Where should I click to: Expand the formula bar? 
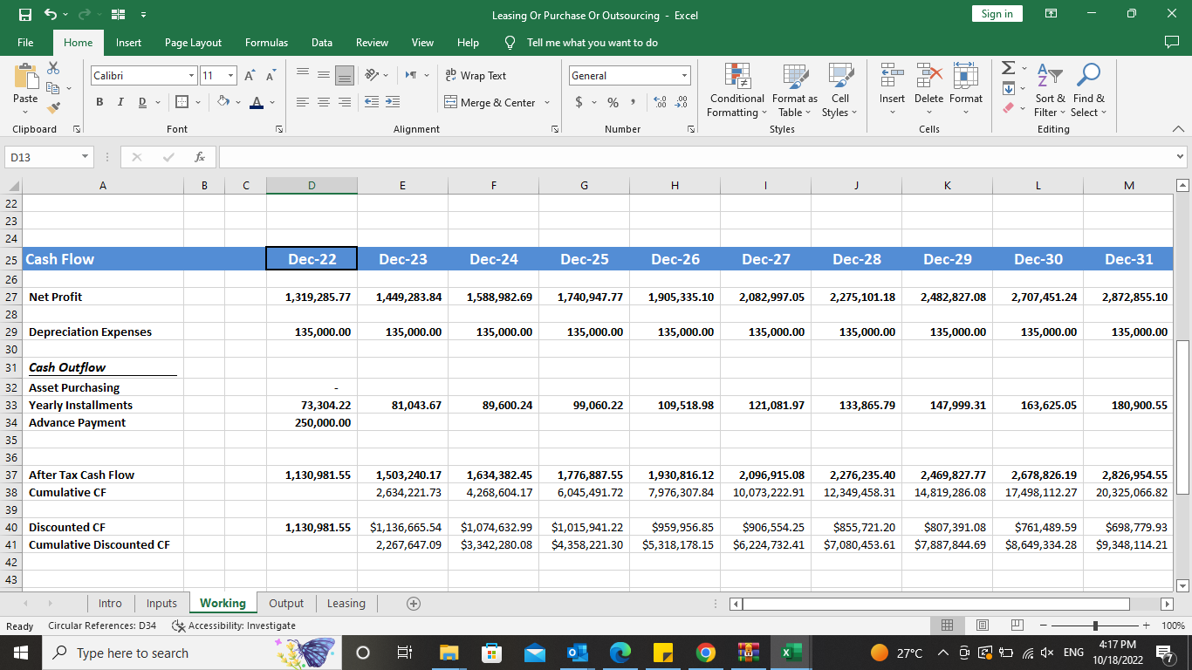1181,157
